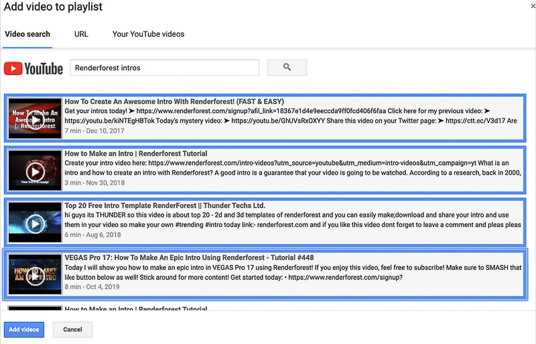The height and width of the screenshot is (344, 536).
Task: Click the magnifying glass search button
Action: tap(287, 68)
